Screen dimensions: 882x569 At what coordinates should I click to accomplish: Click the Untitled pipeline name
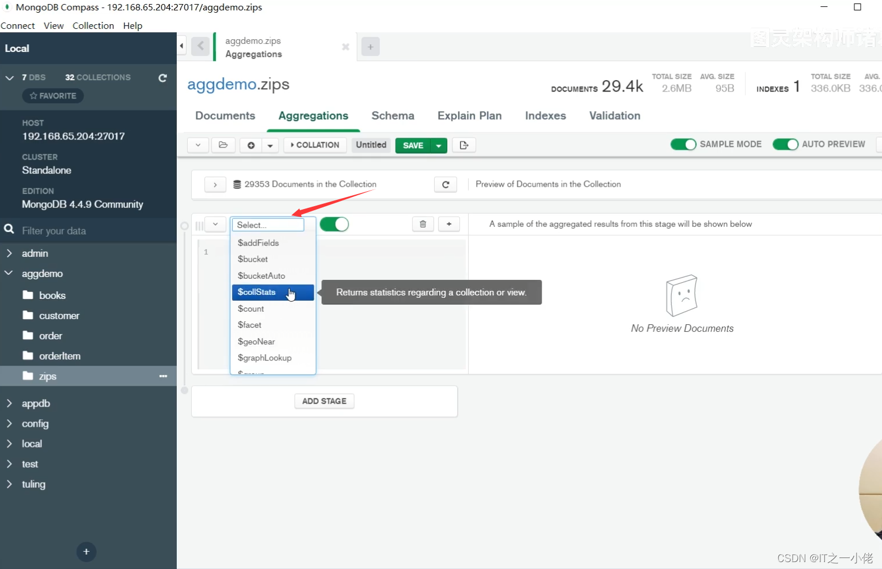tap(371, 145)
